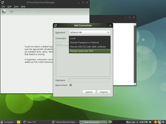Click the Shutdown toolbar icon

click(34, 12)
